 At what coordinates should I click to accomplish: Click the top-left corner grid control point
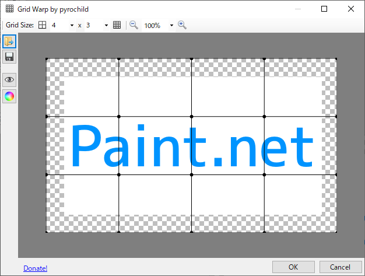point(47,59)
